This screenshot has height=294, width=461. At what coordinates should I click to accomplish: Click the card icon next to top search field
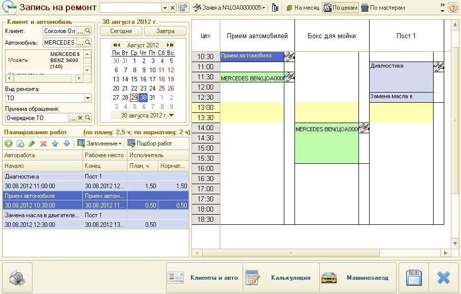point(183,8)
